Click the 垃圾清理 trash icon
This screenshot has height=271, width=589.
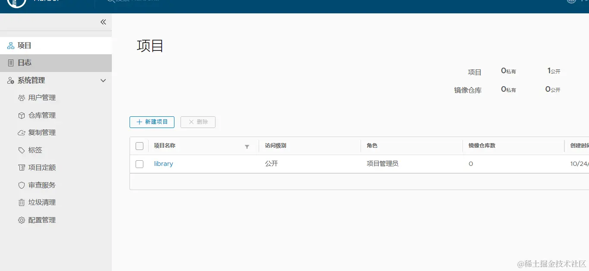22,202
